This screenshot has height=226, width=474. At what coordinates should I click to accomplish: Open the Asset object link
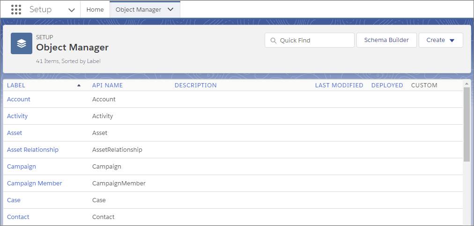click(x=15, y=133)
